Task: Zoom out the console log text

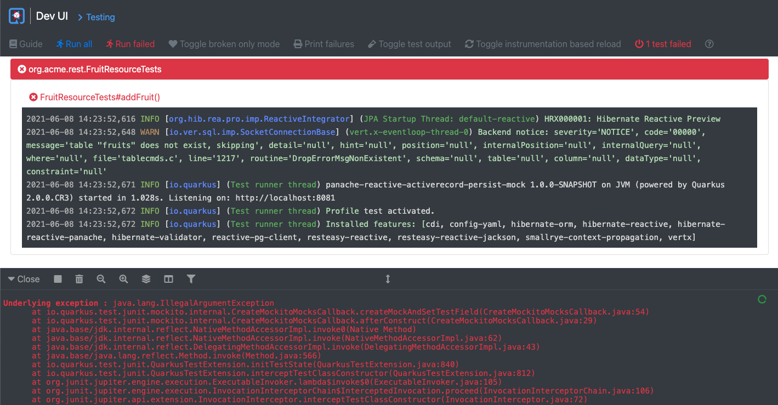Action: [101, 279]
